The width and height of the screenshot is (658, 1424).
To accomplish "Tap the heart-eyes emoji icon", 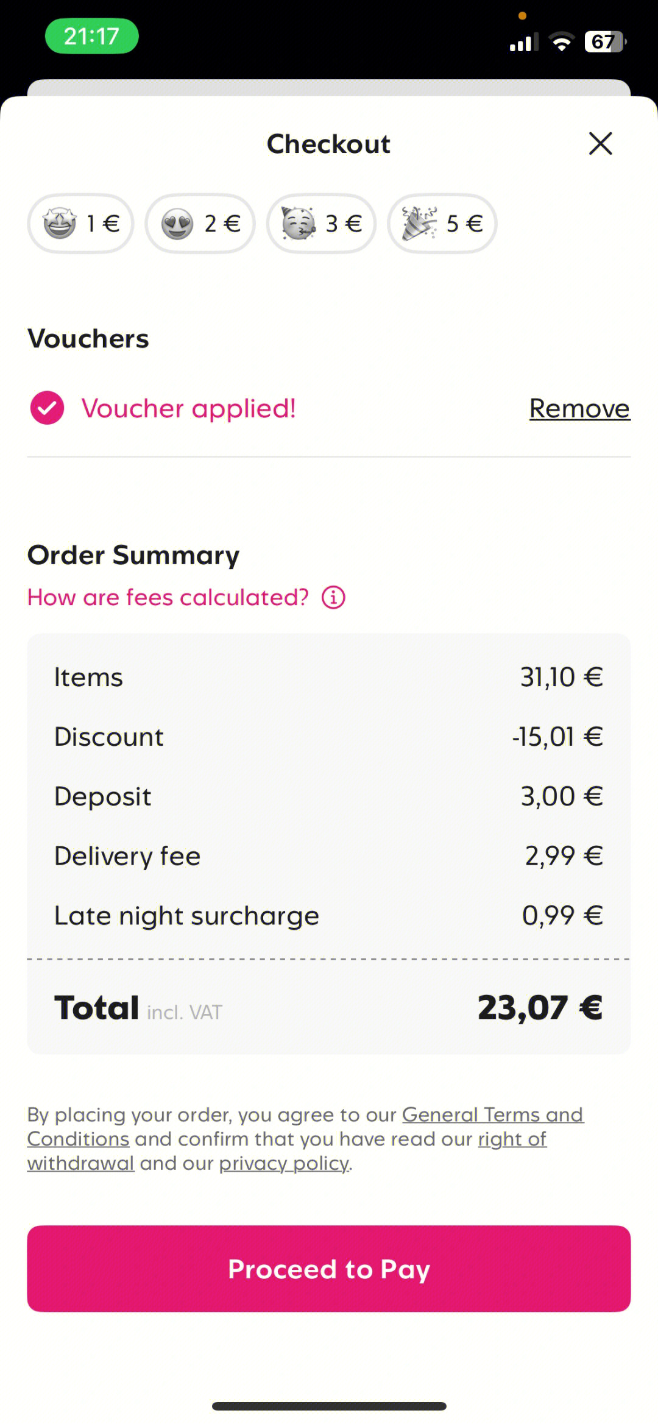I will tap(177, 224).
